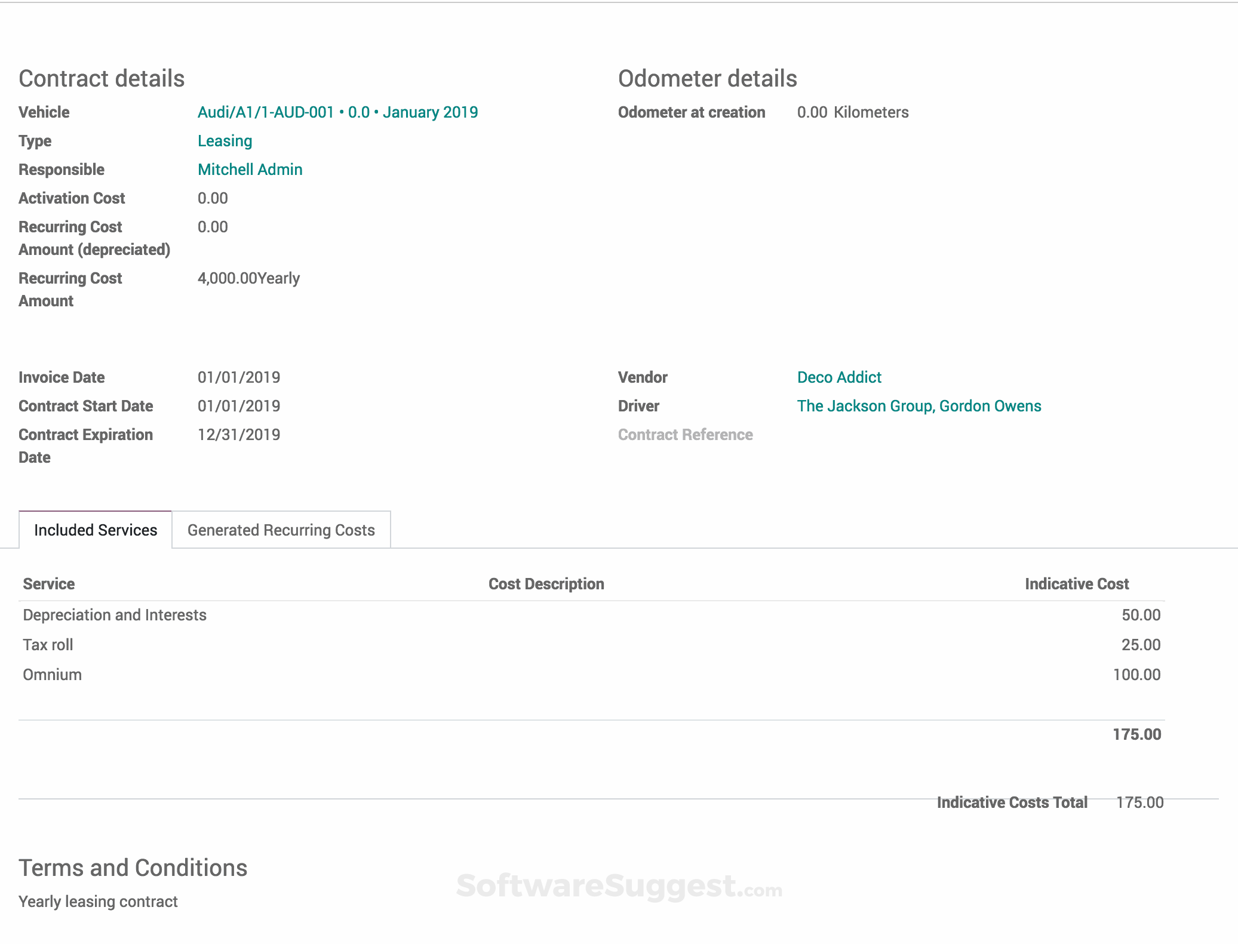Click the Indicative Costs Total amount
The height and width of the screenshot is (944, 1238).
[x=1139, y=802]
